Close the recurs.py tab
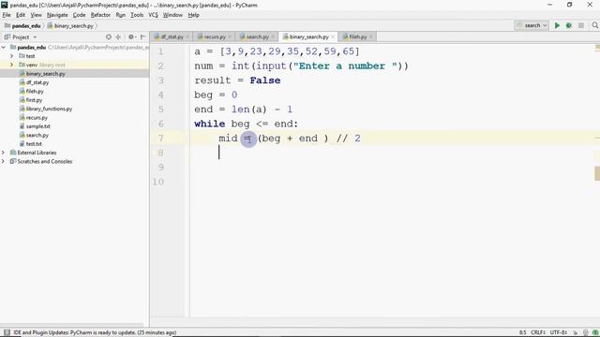 coord(230,37)
